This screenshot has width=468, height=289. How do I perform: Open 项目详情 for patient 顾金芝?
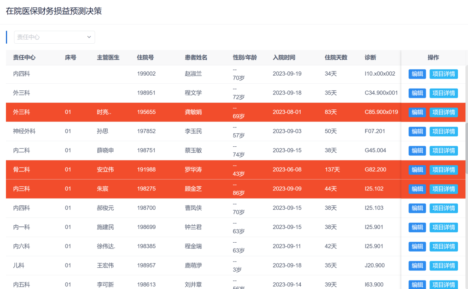pyautogui.click(x=444, y=189)
